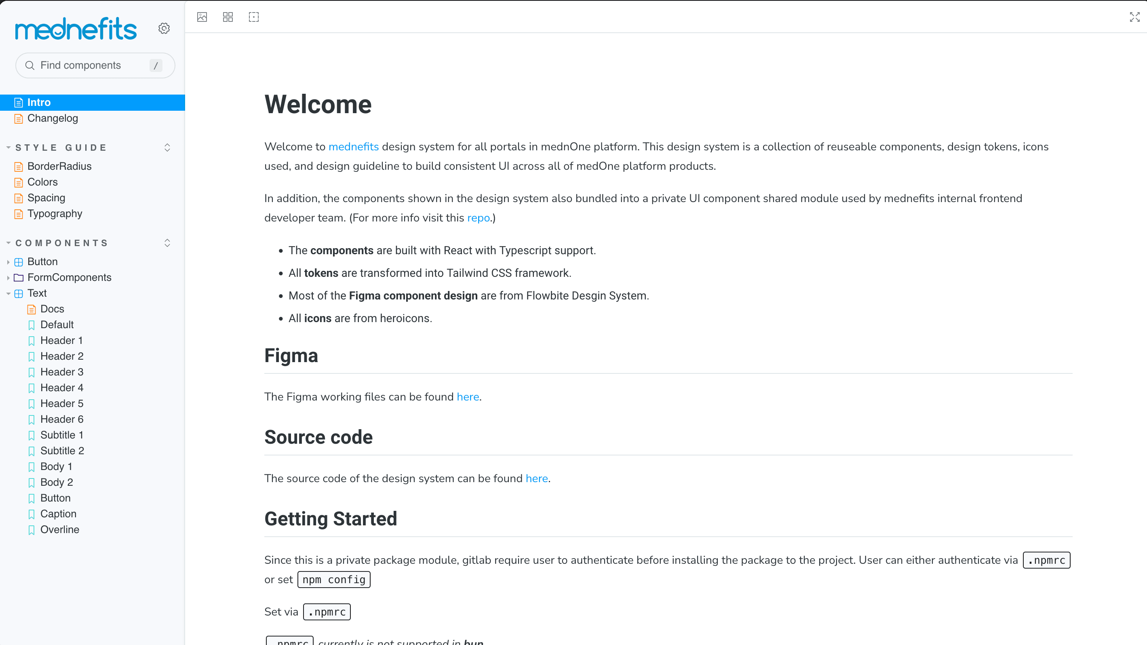Toggle the responsive/mobile preview icon

[x=254, y=17]
